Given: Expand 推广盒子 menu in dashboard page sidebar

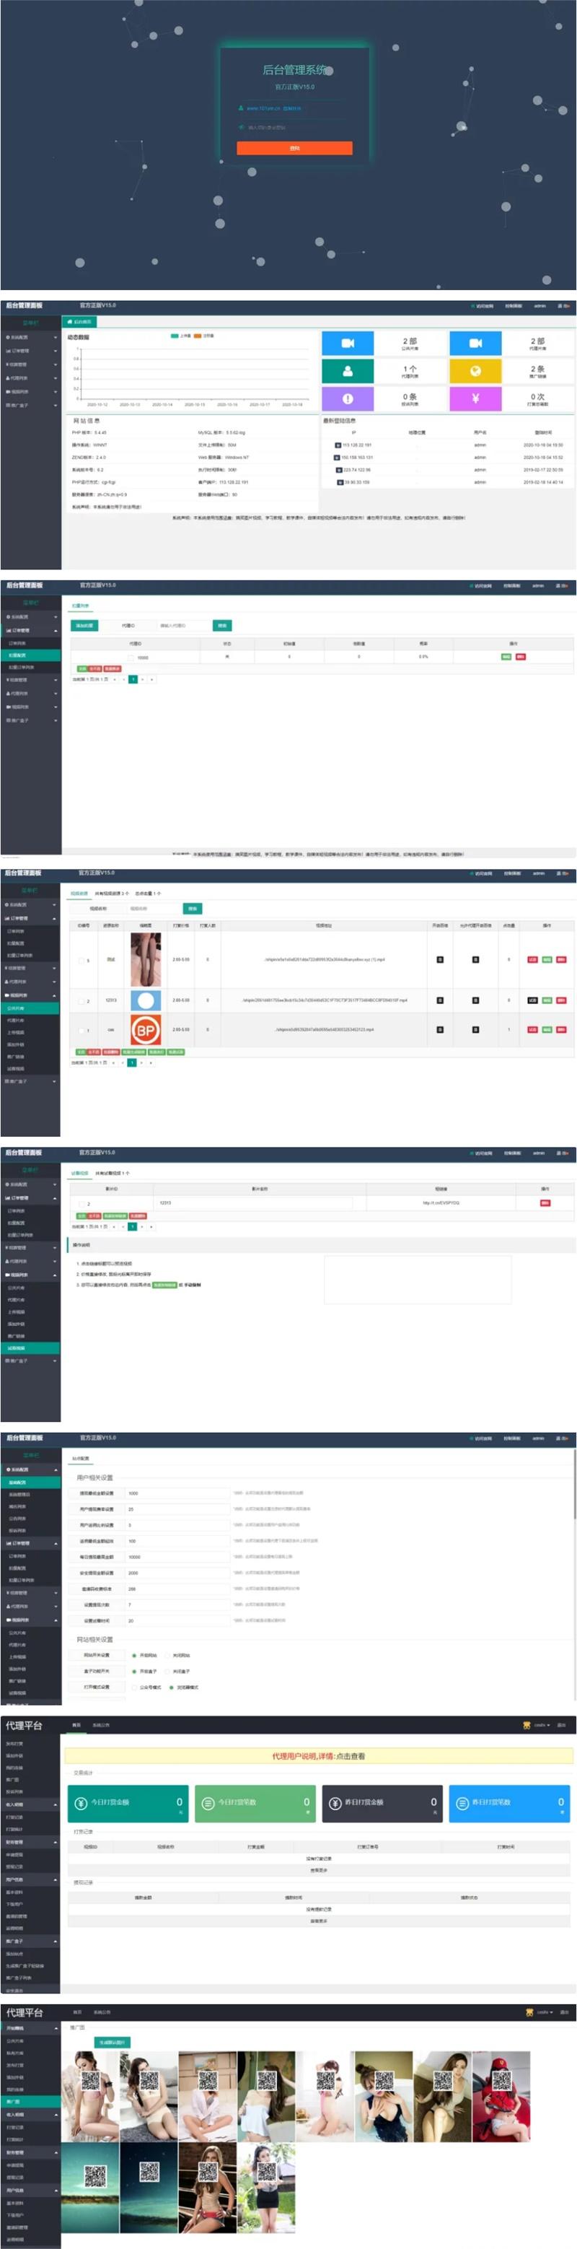Looking at the screenshot, I should [x=30, y=405].
